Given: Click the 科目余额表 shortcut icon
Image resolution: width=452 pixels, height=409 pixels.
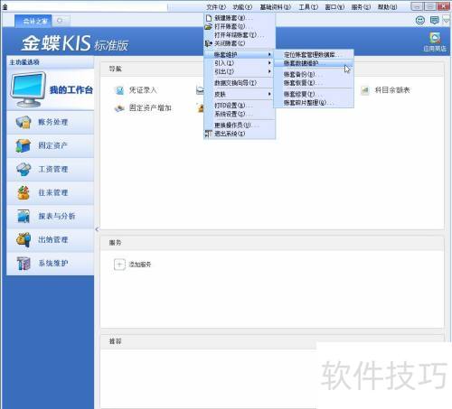Looking at the screenshot, I should [x=365, y=90].
